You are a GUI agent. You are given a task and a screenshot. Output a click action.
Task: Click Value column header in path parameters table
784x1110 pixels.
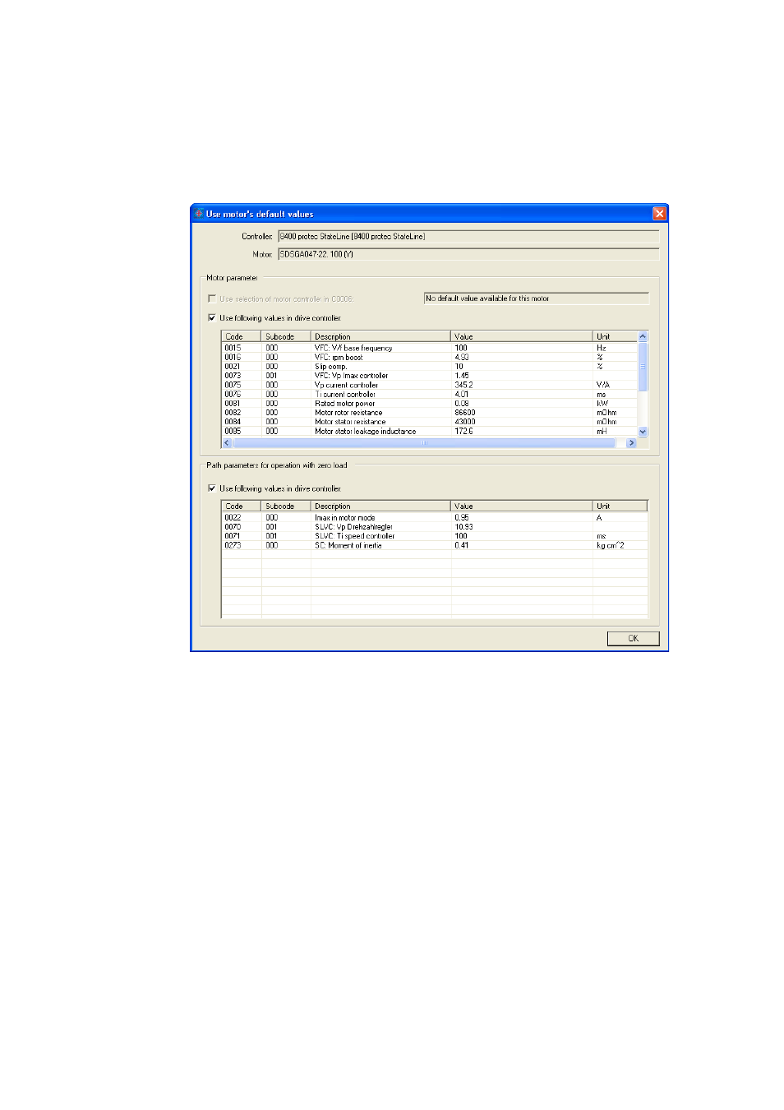(x=521, y=506)
